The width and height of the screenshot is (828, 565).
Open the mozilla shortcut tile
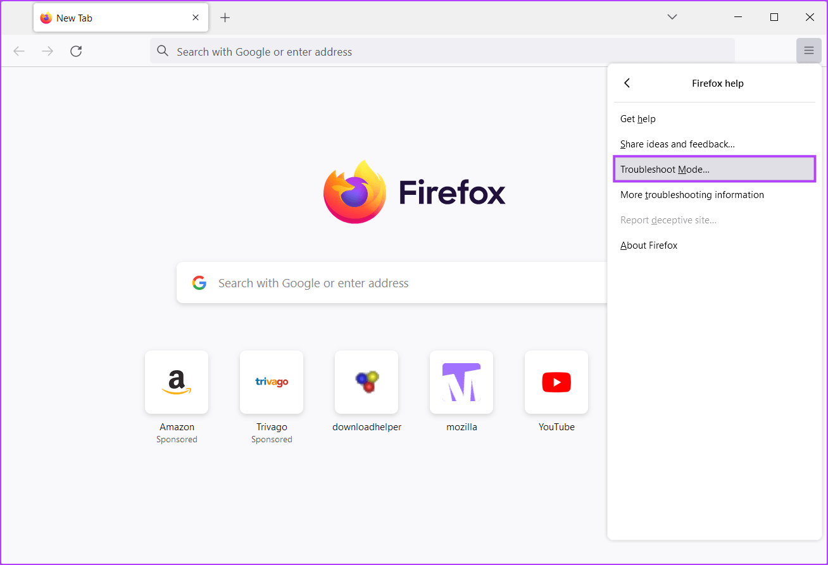[x=461, y=382]
